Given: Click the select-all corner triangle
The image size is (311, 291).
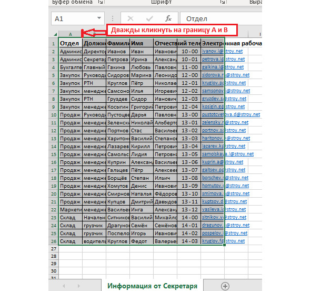Looking at the screenshot, I should pos(55,34).
